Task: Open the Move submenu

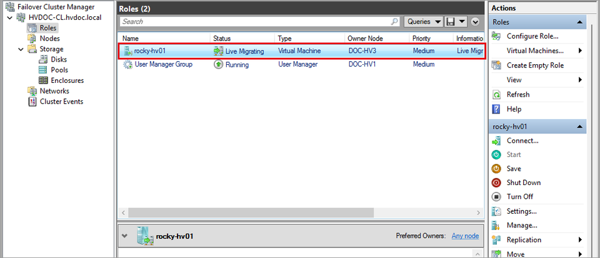Action: [581, 254]
